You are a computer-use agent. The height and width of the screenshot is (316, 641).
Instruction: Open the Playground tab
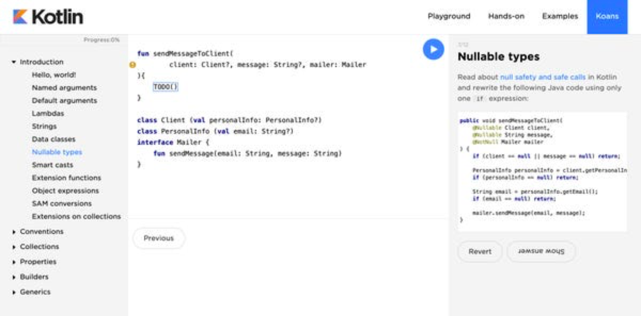tap(449, 17)
